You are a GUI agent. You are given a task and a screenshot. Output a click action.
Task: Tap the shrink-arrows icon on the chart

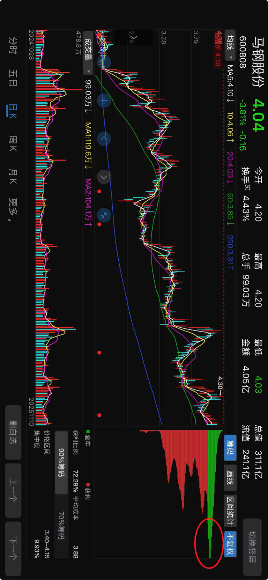click(x=104, y=215)
